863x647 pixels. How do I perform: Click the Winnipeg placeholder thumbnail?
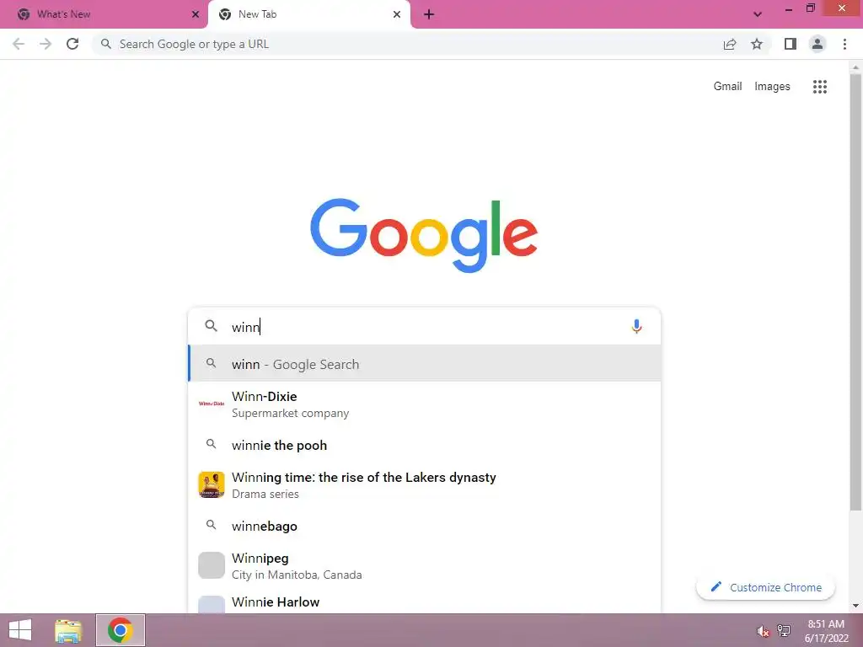pos(212,565)
